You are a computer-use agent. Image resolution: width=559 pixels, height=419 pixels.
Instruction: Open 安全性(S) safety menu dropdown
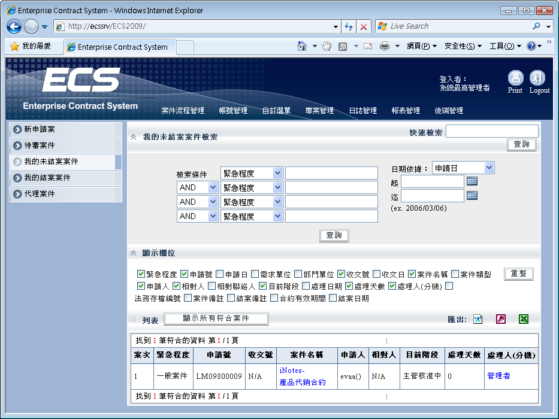coord(463,46)
